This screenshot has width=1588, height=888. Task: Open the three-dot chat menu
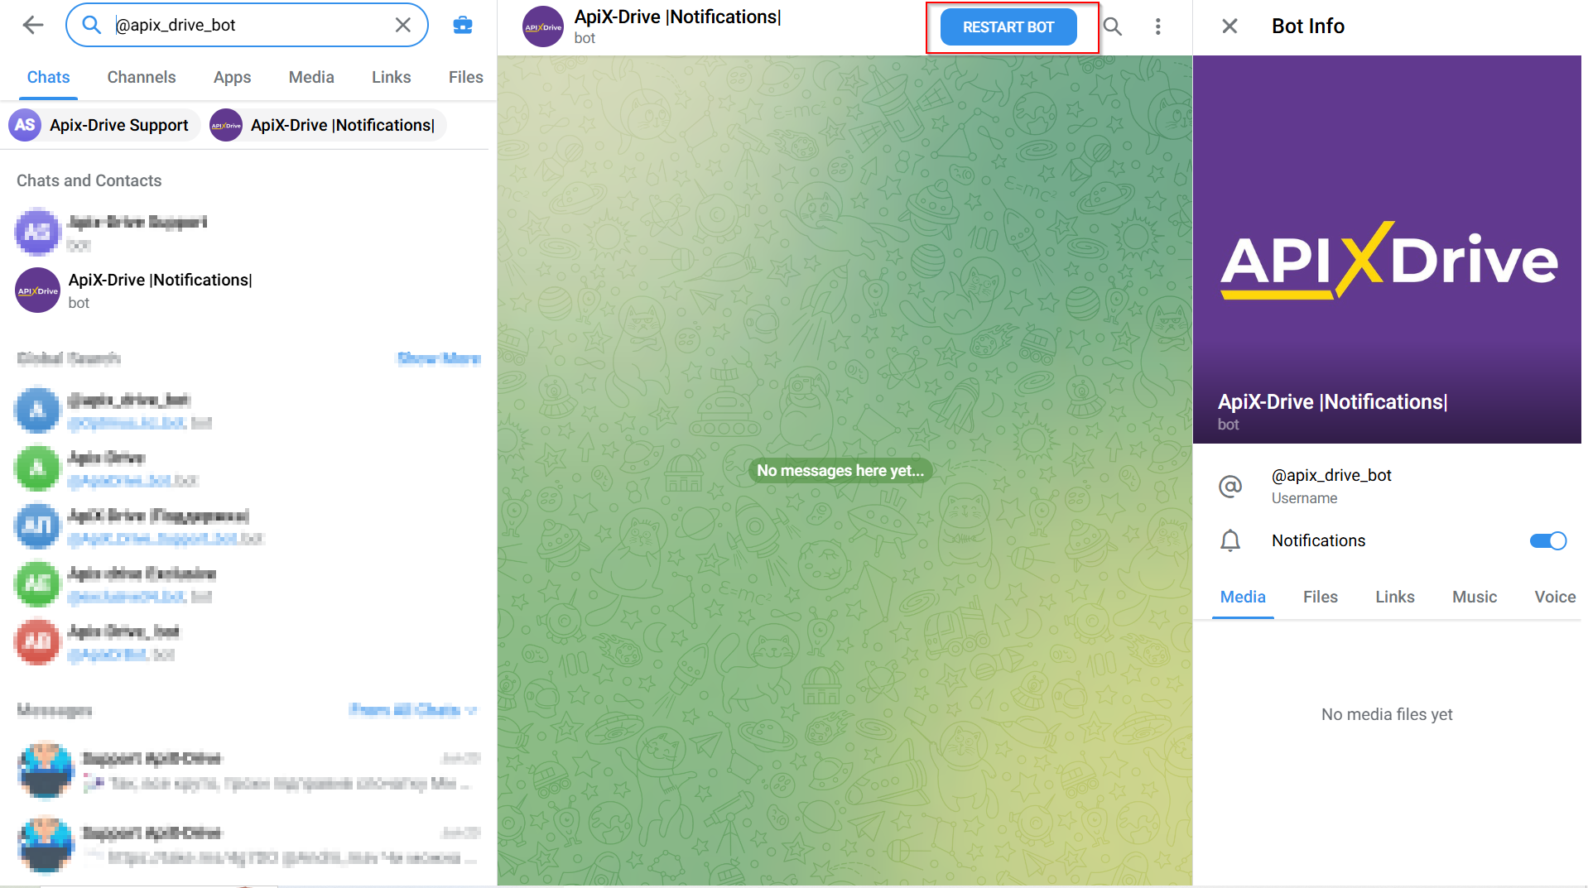pos(1157,27)
